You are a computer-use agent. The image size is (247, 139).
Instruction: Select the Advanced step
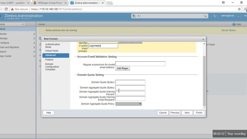pos(56,55)
